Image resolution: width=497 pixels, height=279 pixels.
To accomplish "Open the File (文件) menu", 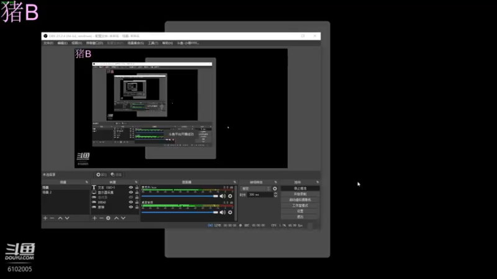I will (x=48, y=43).
